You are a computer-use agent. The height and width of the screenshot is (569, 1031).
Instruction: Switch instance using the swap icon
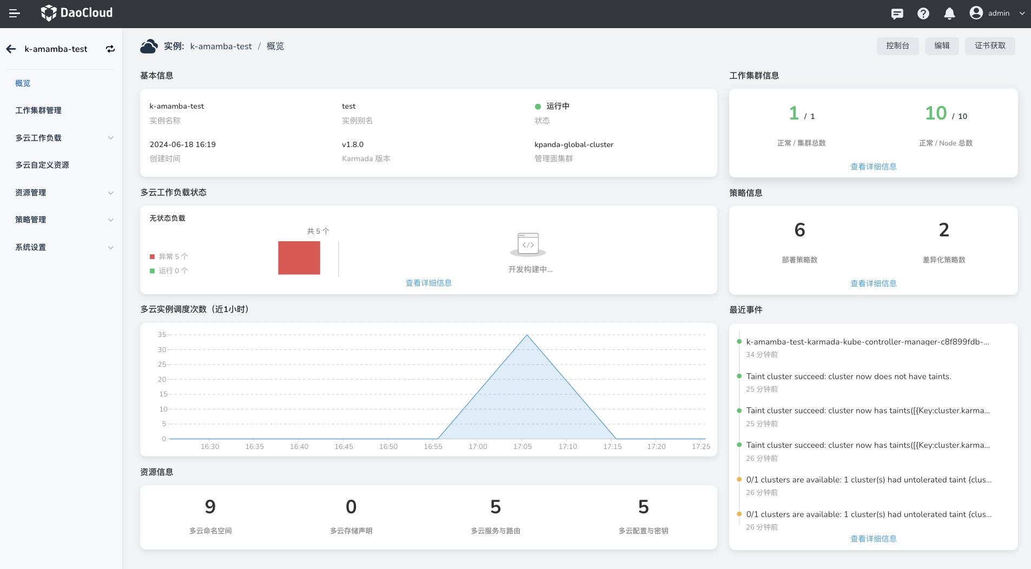110,49
